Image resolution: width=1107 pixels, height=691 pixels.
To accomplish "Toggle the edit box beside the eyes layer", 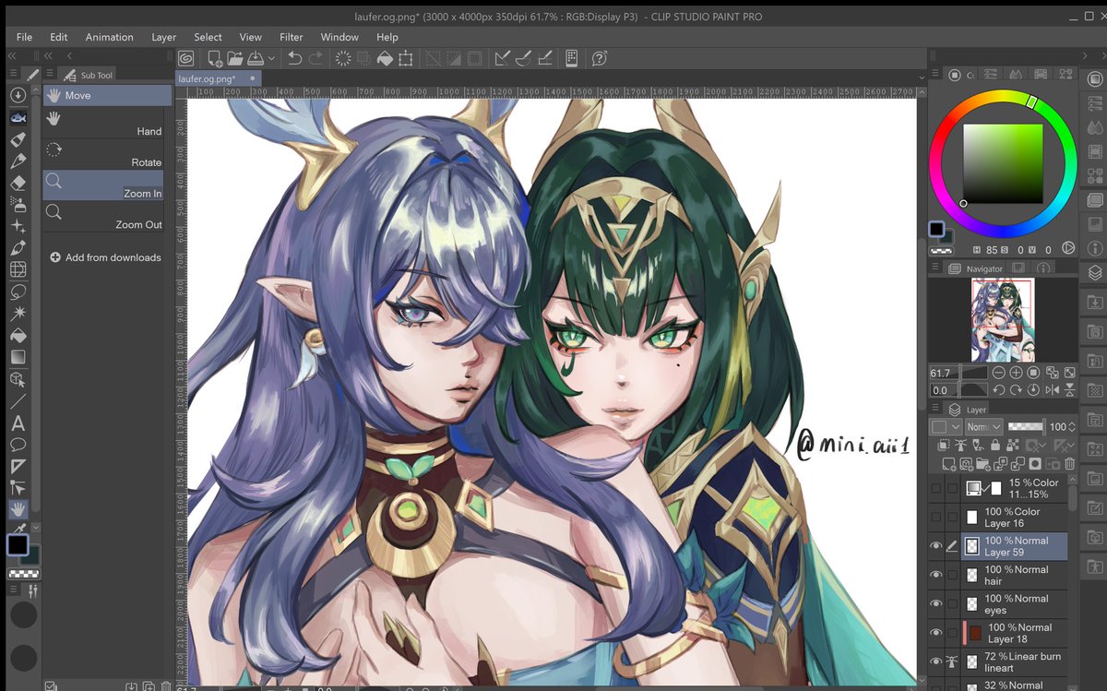I will click(x=952, y=603).
